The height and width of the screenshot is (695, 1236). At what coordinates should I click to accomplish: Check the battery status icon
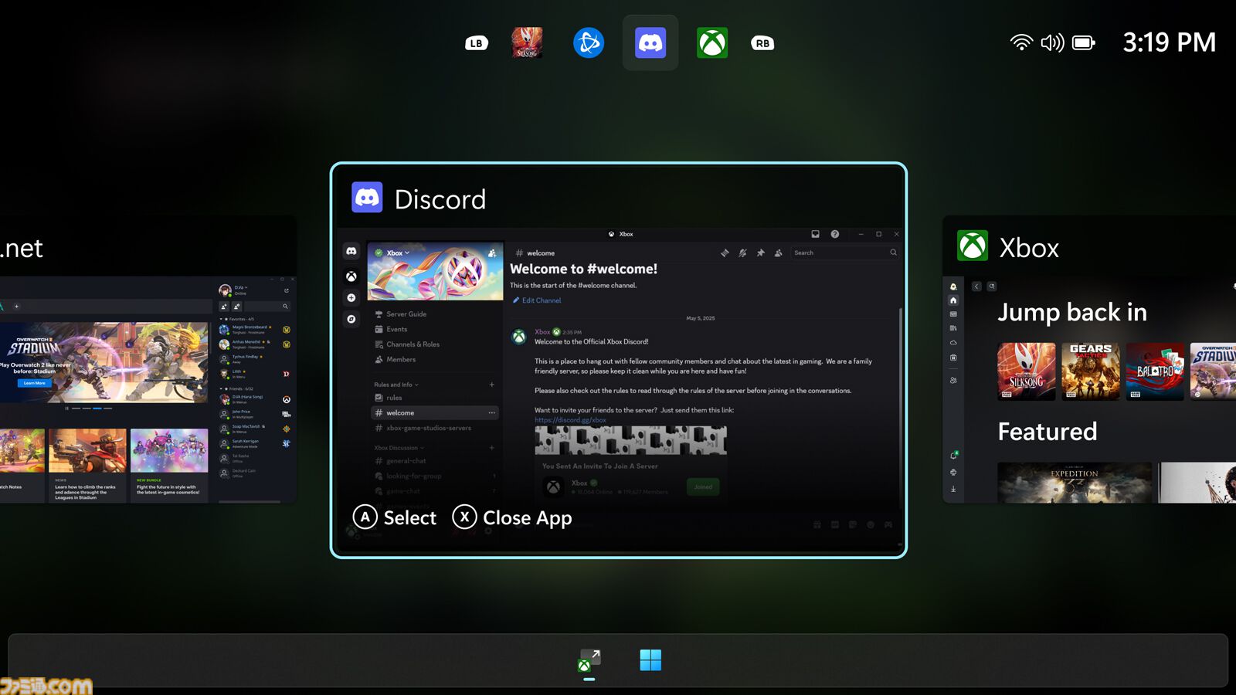[1084, 42]
